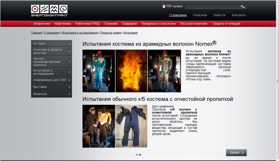The image size is (279, 161).
Task: Click heading Испытания костюма из арамидных волокон
Action: pos(149,44)
